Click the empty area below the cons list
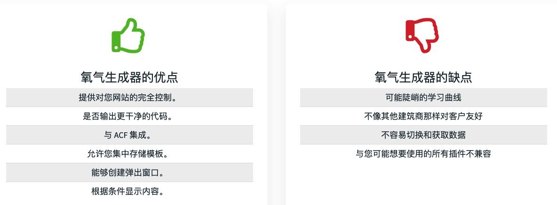The image size is (557, 205). pos(423,183)
